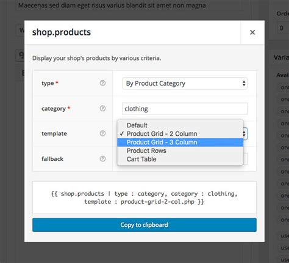Click the Maecenas sed diam text field

[x=129, y=6]
